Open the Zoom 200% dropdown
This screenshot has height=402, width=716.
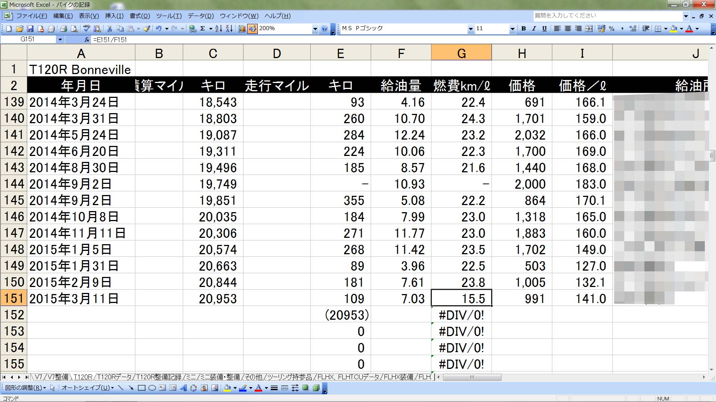[x=315, y=29]
